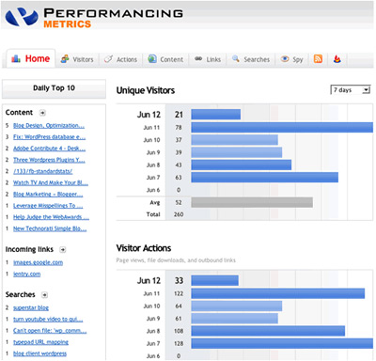Open the Spy tab

click(291, 59)
